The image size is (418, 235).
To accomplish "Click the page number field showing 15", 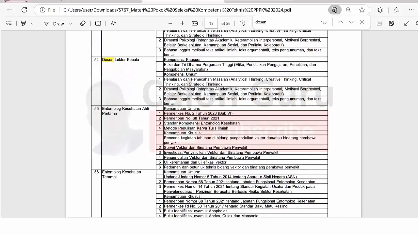I will click(211, 23).
